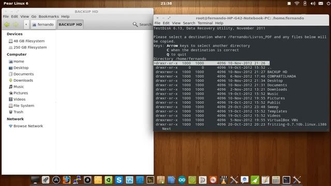Open the power menu icon on the panel
This screenshot has height=186, width=331.
pyautogui.click(x=328, y=4)
